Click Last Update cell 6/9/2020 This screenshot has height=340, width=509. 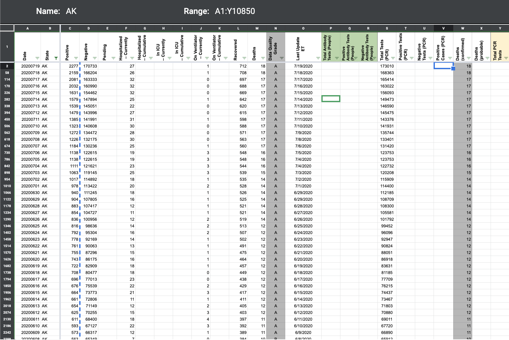tap(303, 332)
